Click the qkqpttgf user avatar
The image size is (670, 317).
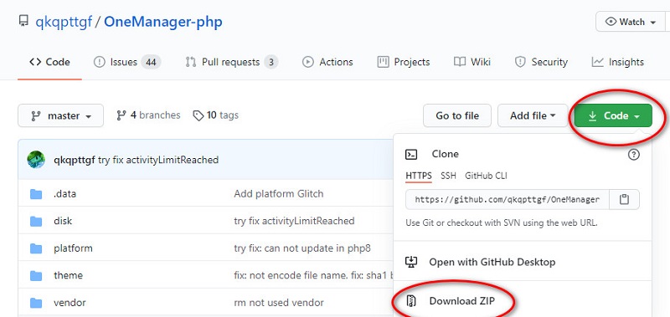[36, 160]
